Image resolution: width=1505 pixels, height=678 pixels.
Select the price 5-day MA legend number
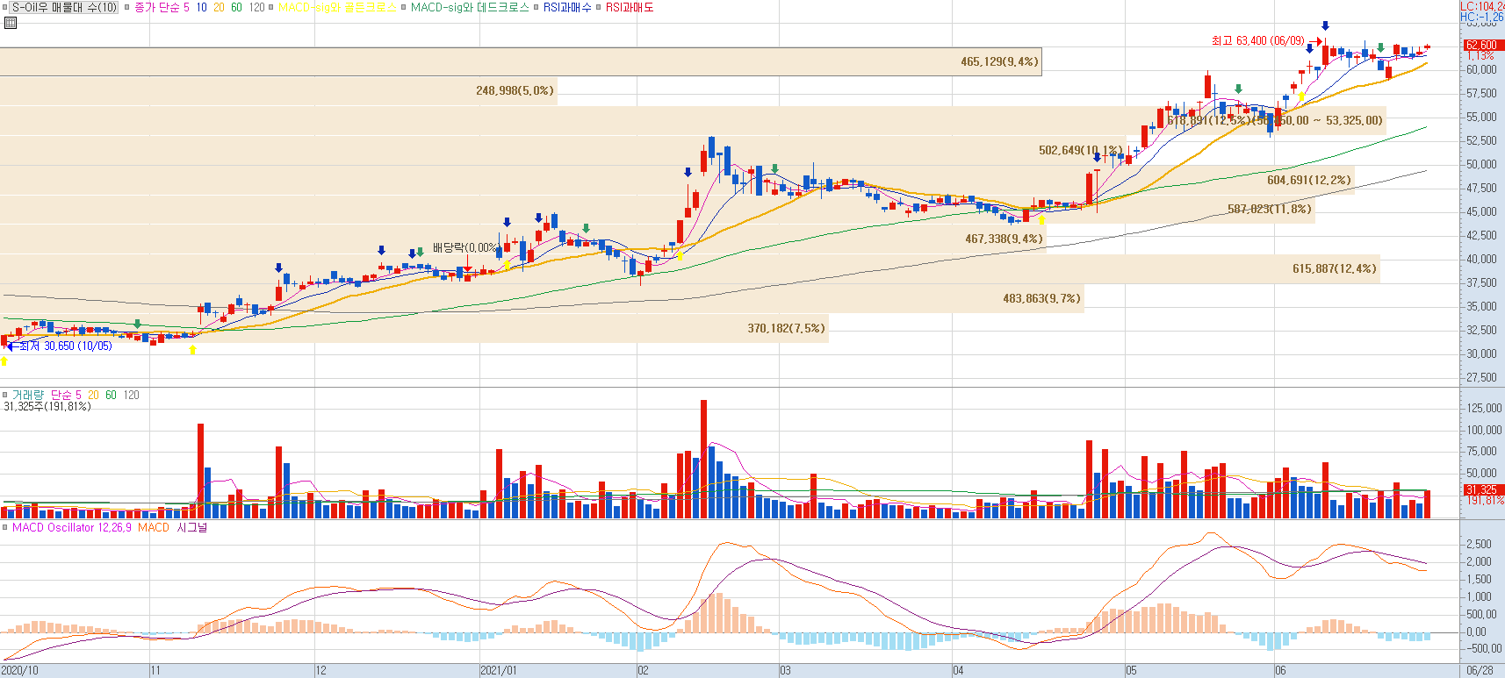click(186, 7)
